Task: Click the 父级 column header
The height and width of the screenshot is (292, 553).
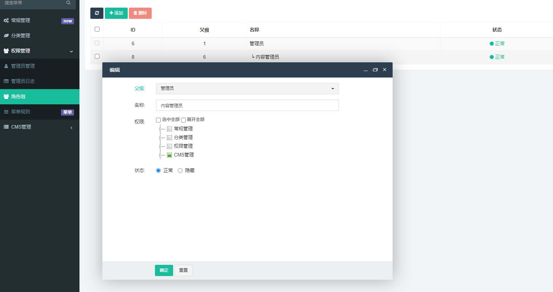Action: [x=204, y=30]
